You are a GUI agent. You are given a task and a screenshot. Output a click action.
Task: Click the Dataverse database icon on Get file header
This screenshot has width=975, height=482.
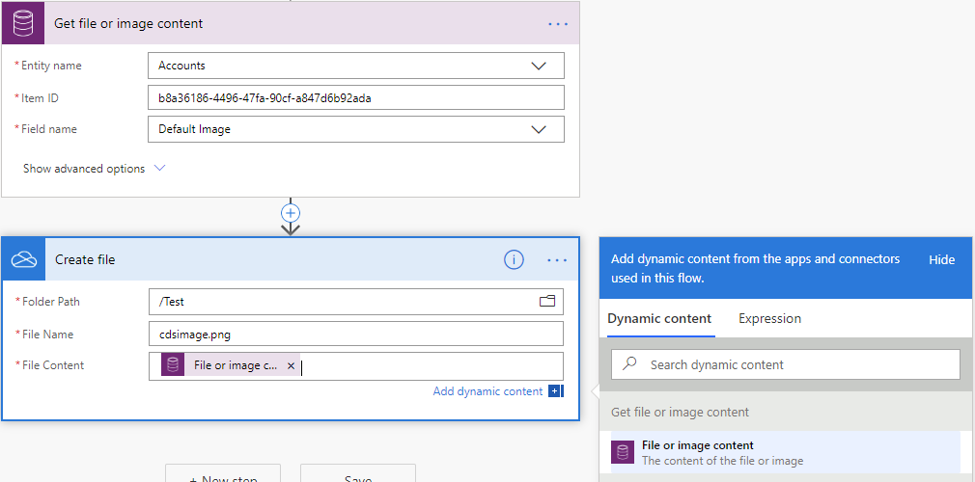tap(22, 23)
